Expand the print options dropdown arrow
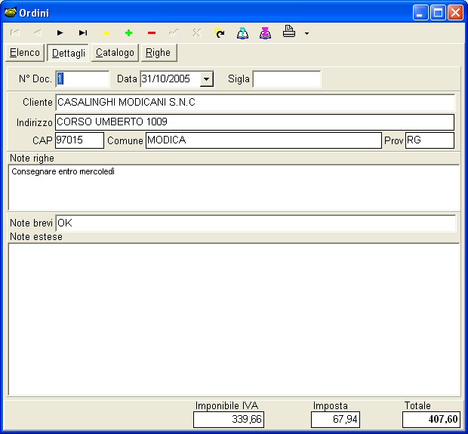 coord(306,33)
